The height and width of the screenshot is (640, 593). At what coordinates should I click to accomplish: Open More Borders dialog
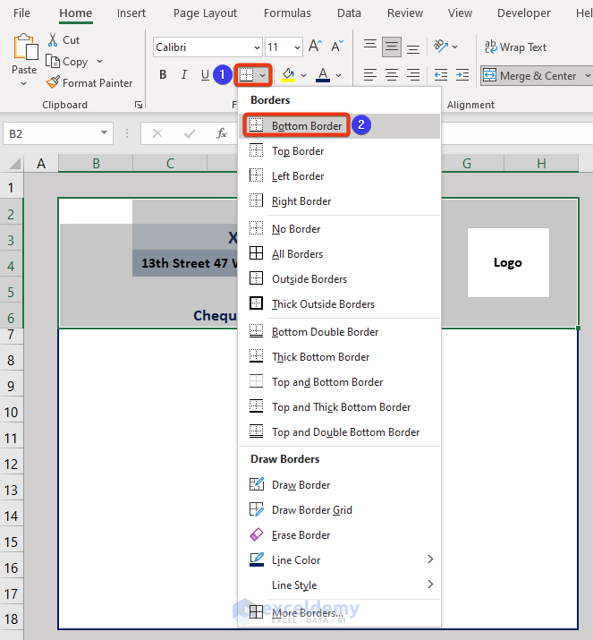(339, 612)
